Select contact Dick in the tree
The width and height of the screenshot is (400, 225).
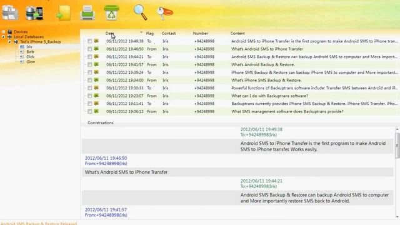tap(31, 57)
